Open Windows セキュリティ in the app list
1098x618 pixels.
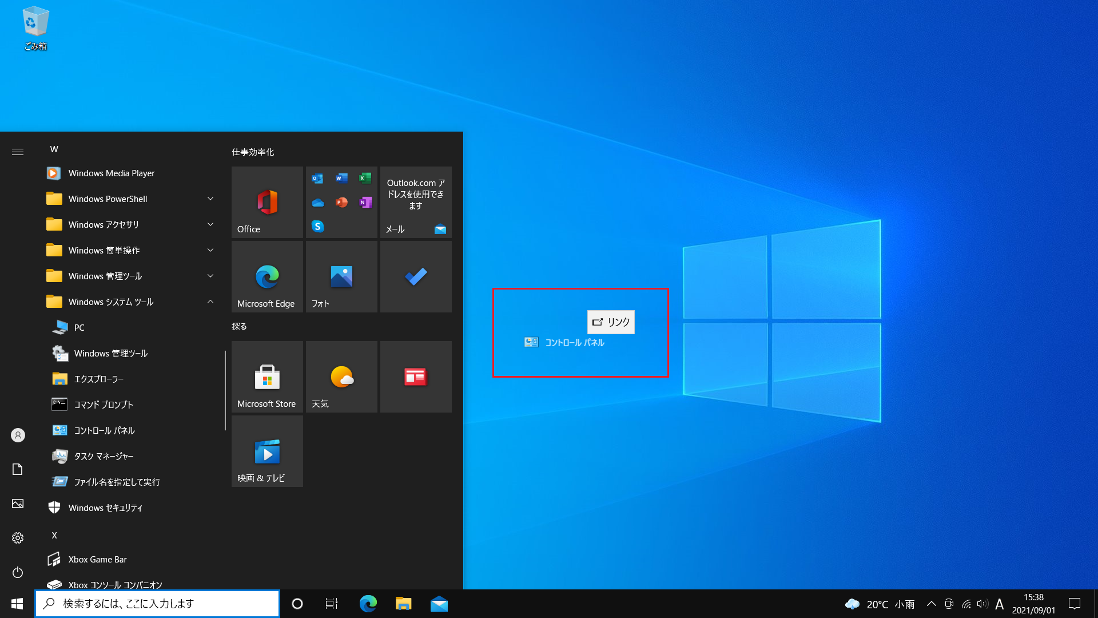(x=130, y=508)
